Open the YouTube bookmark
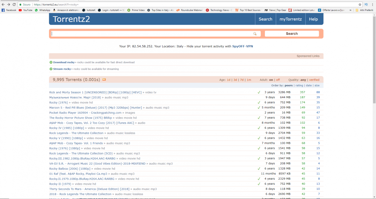376x199 pixels. [x=26, y=10]
